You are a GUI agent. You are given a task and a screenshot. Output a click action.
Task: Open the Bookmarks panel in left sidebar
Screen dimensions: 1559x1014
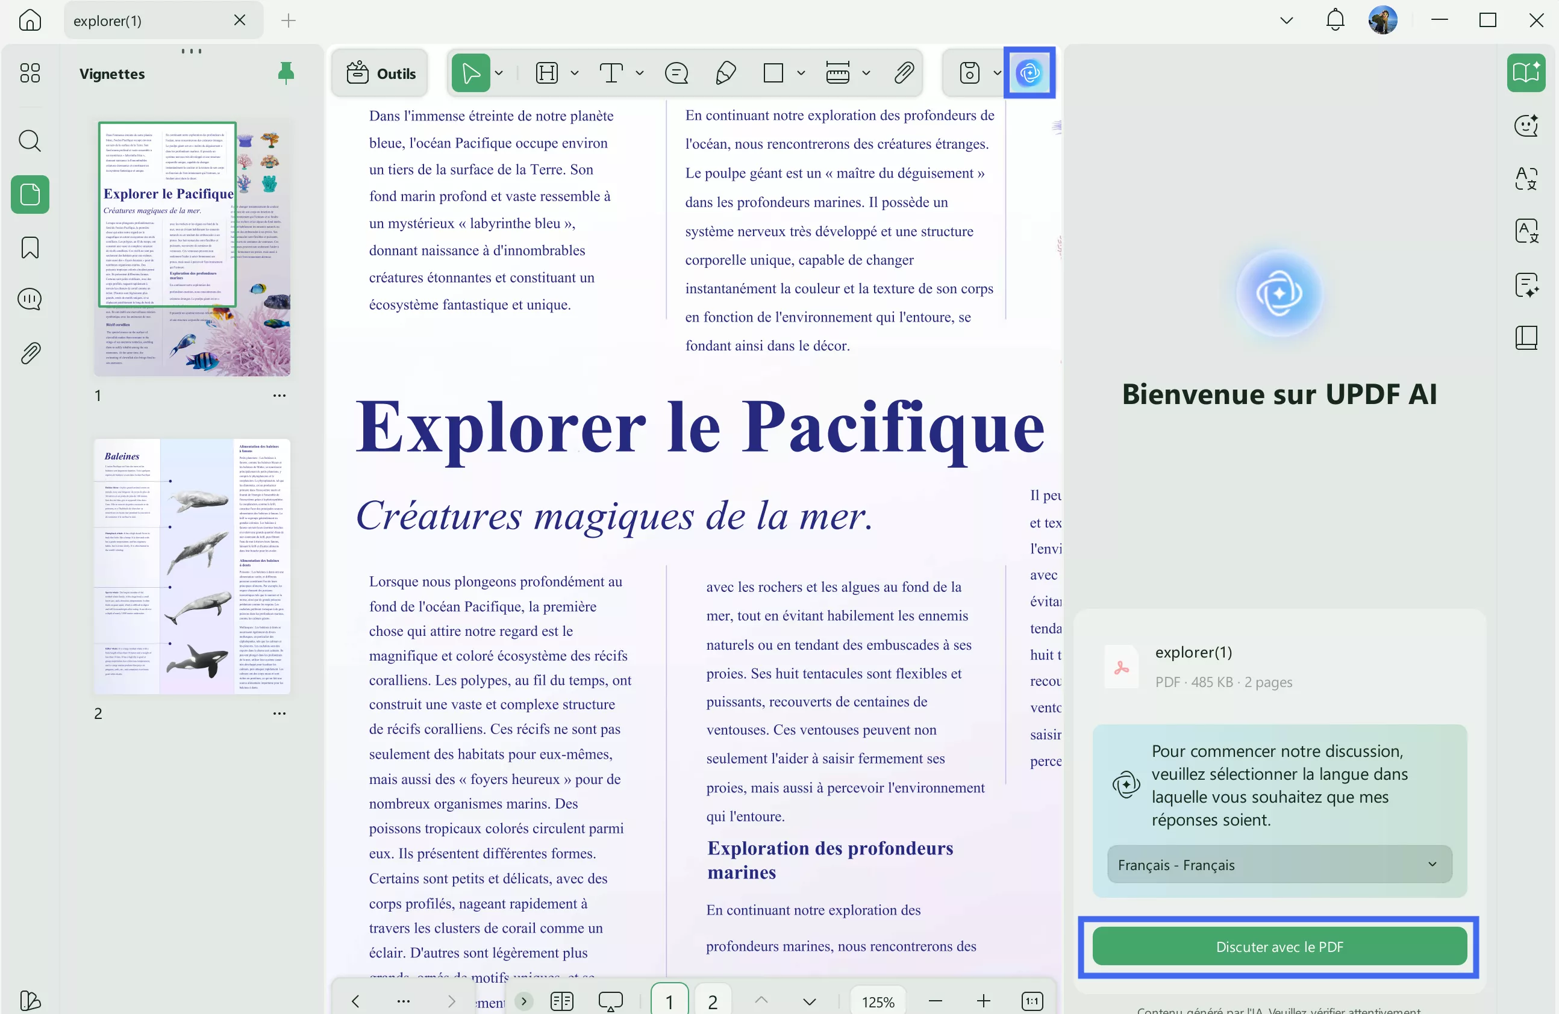[x=30, y=247]
